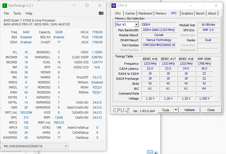Expand the CMK32GX4M2Z3600C18 module selector dropdown

[x=66, y=146]
